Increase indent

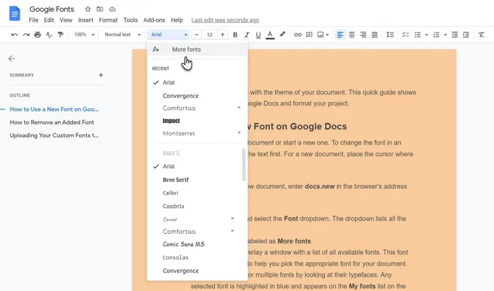pyautogui.click(x=466, y=35)
